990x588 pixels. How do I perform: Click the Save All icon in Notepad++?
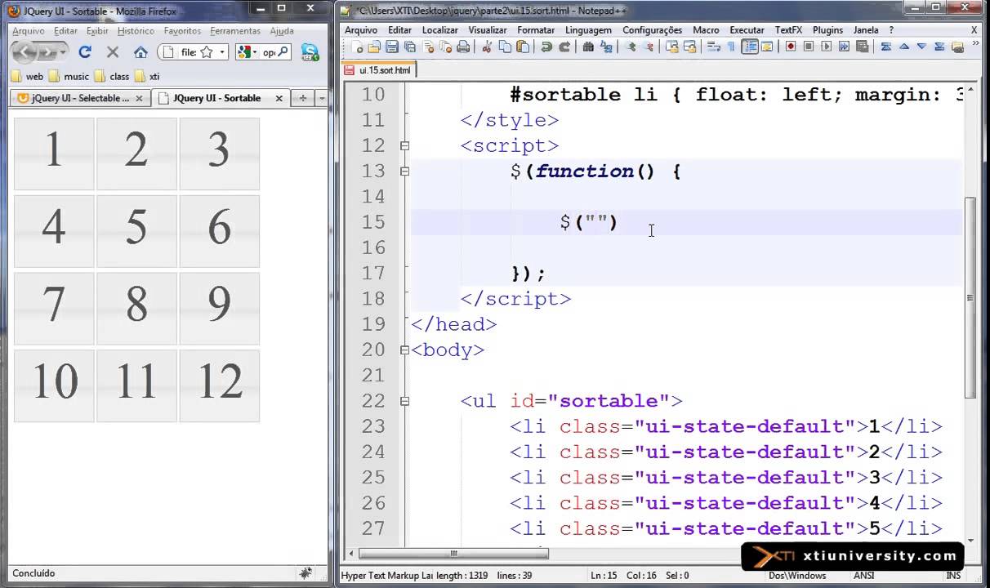click(x=410, y=47)
